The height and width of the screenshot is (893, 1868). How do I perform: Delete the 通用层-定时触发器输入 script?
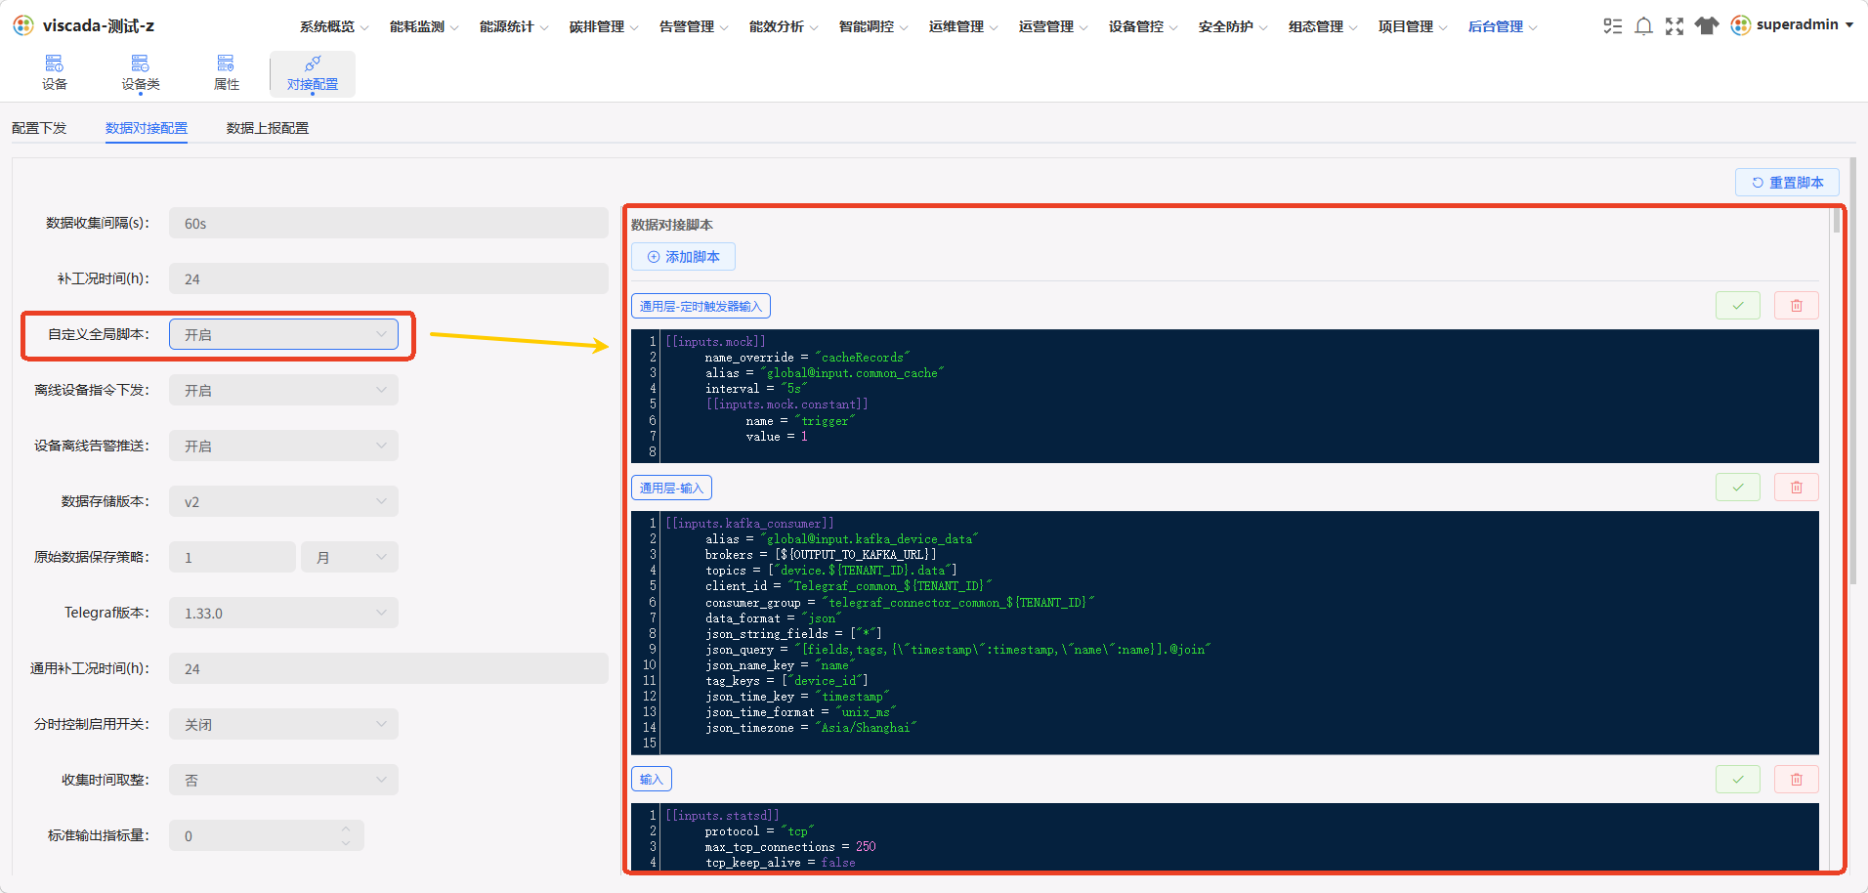pyautogui.click(x=1796, y=306)
